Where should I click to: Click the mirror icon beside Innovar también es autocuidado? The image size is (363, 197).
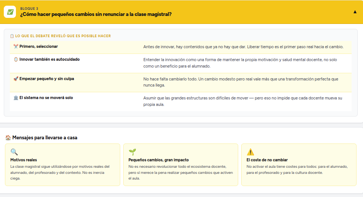click(16, 60)
